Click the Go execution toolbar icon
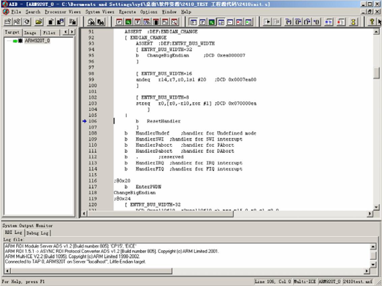Image resolution: width=382 pixels, height=286 pixels. point(268,22)
